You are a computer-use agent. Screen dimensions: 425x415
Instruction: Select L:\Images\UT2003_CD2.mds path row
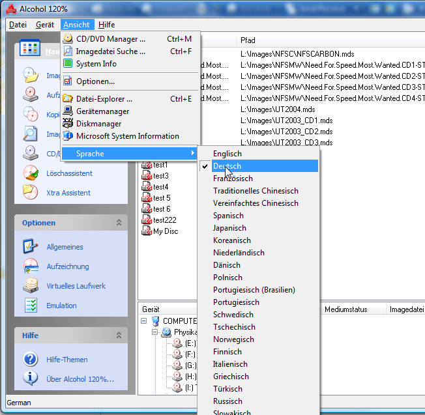point(287,132)
